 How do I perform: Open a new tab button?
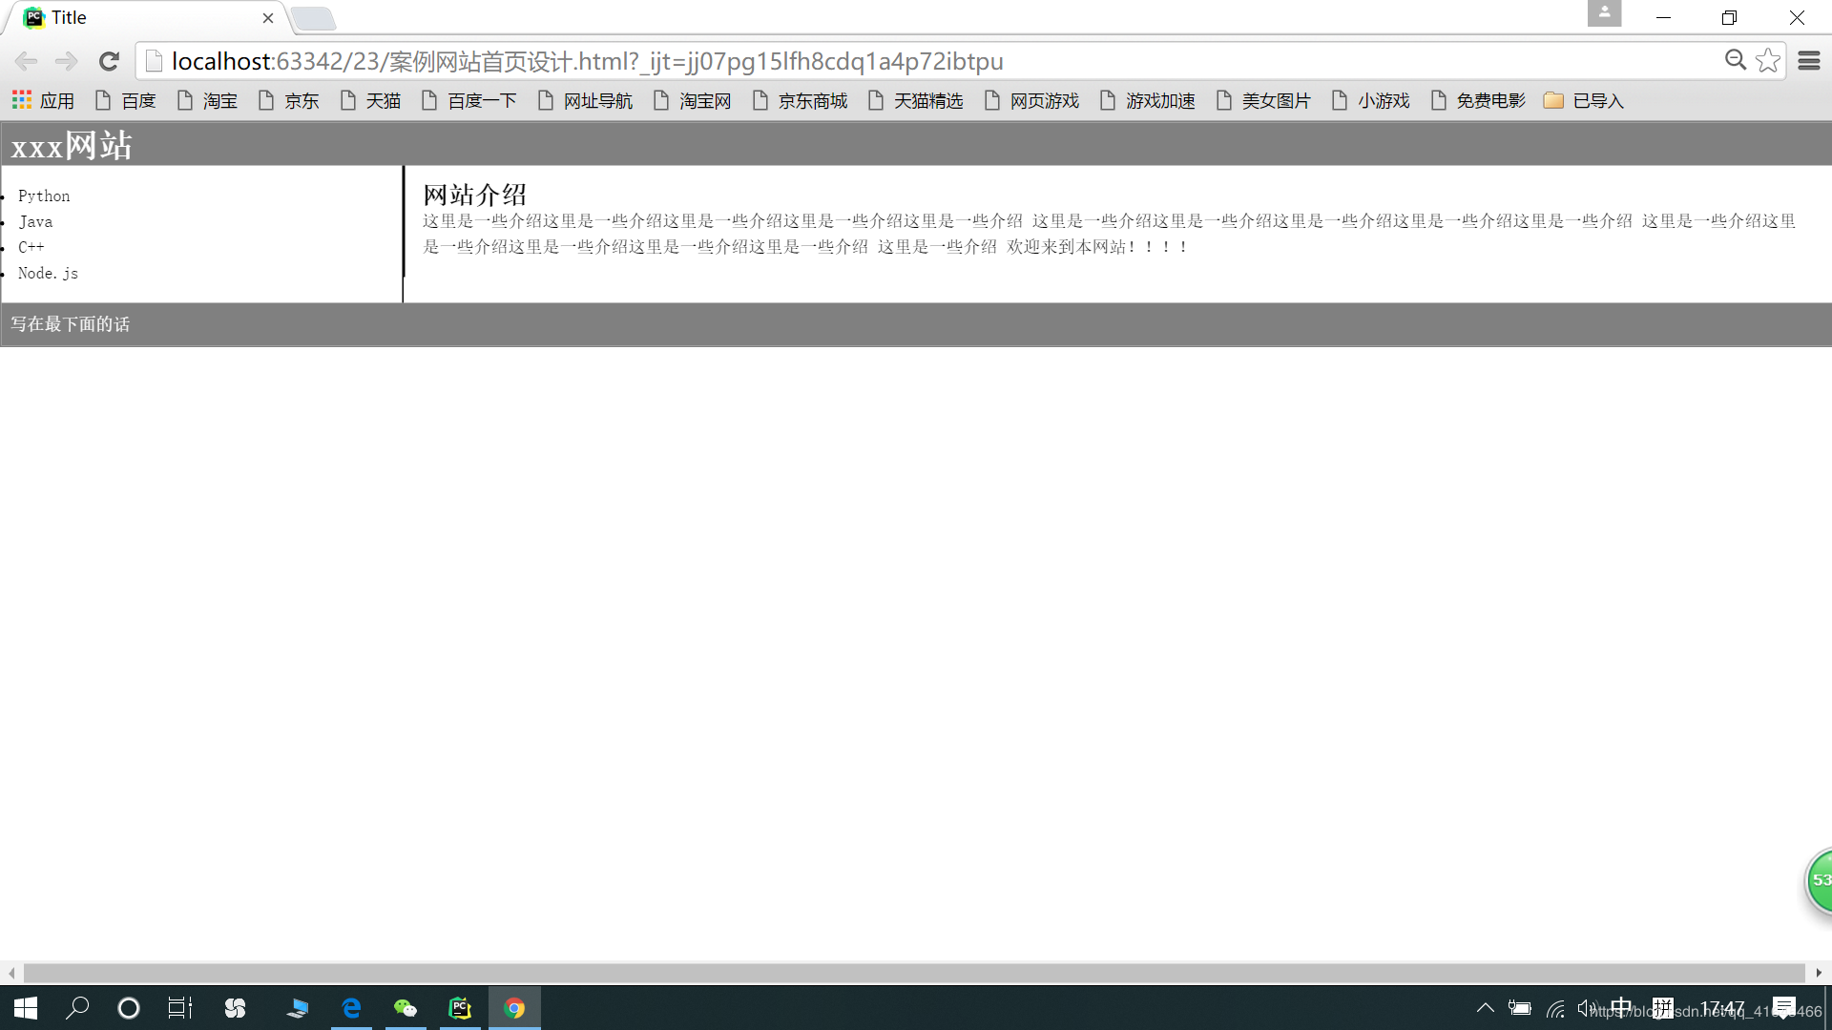(313, 18)
